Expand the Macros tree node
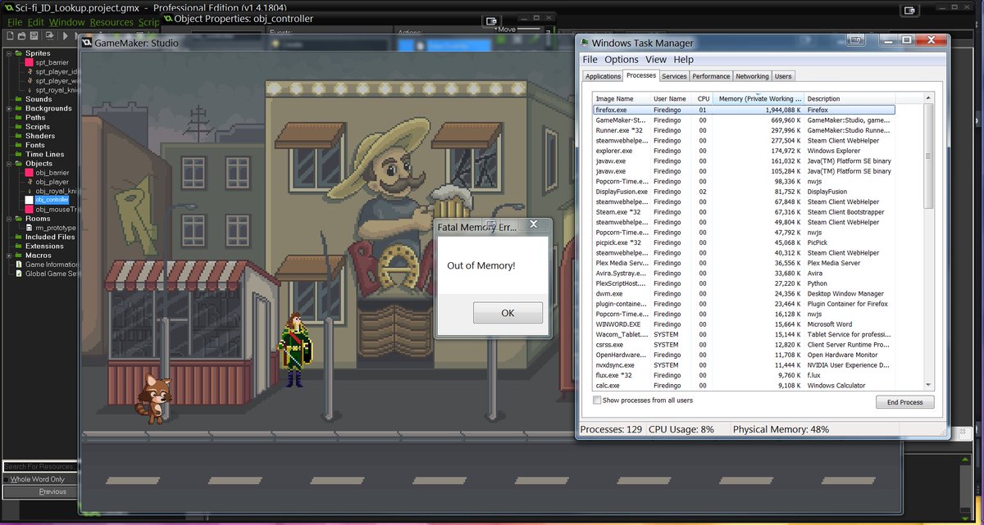984x525 pixels. click(x=8, y=256)
